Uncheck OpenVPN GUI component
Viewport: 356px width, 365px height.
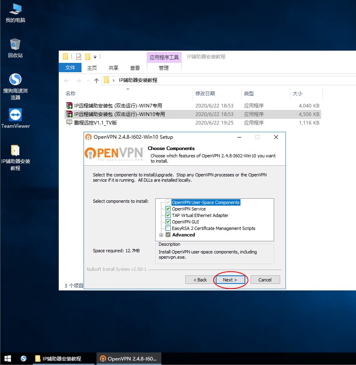tap(168, 221)
